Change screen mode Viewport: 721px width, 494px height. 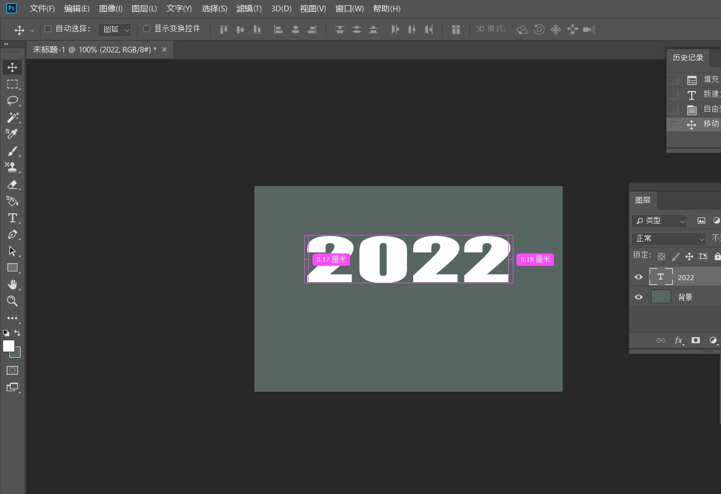click(12, 387)
